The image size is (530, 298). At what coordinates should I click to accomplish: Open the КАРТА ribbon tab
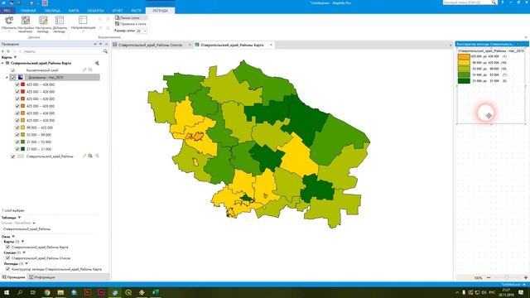coord(74,11)
